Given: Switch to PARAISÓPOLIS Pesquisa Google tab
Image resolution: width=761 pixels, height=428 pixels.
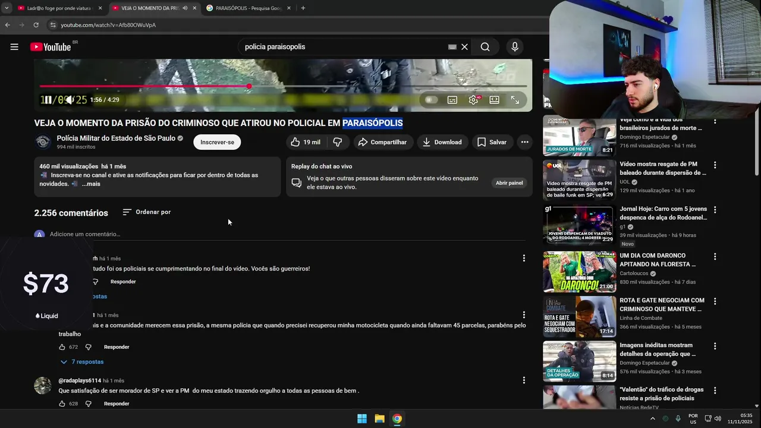Looking at the screenshot, I should (x=249, y=8).
